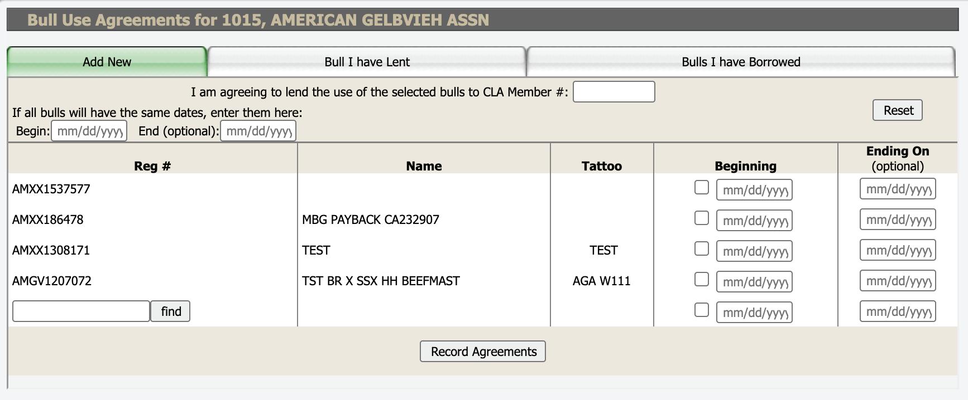Screen dimensions: 968x400
Task: Click Ending On date for AMXX1308171
Action: 898,251
